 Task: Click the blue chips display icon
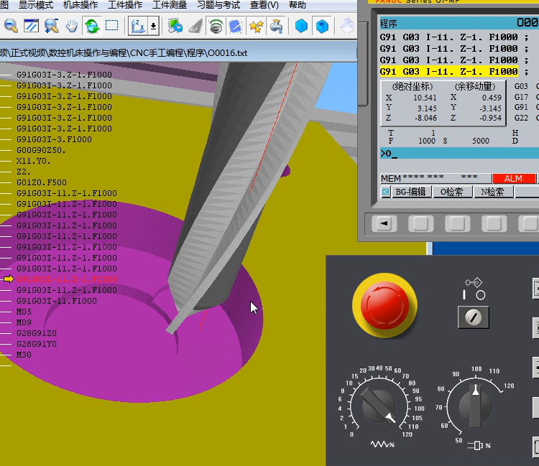point(236,26)
